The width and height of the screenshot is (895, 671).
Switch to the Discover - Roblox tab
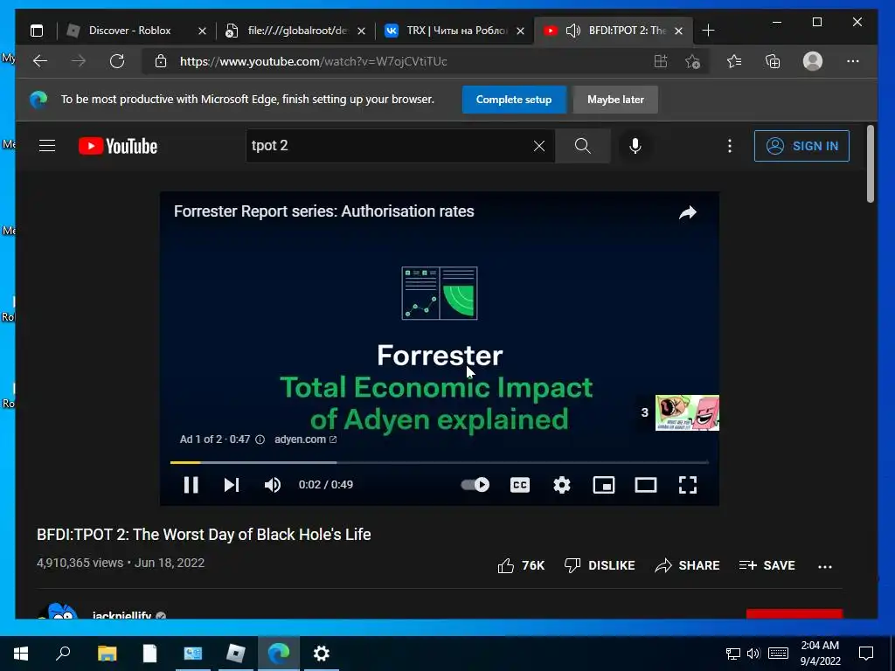click(129, 31)
